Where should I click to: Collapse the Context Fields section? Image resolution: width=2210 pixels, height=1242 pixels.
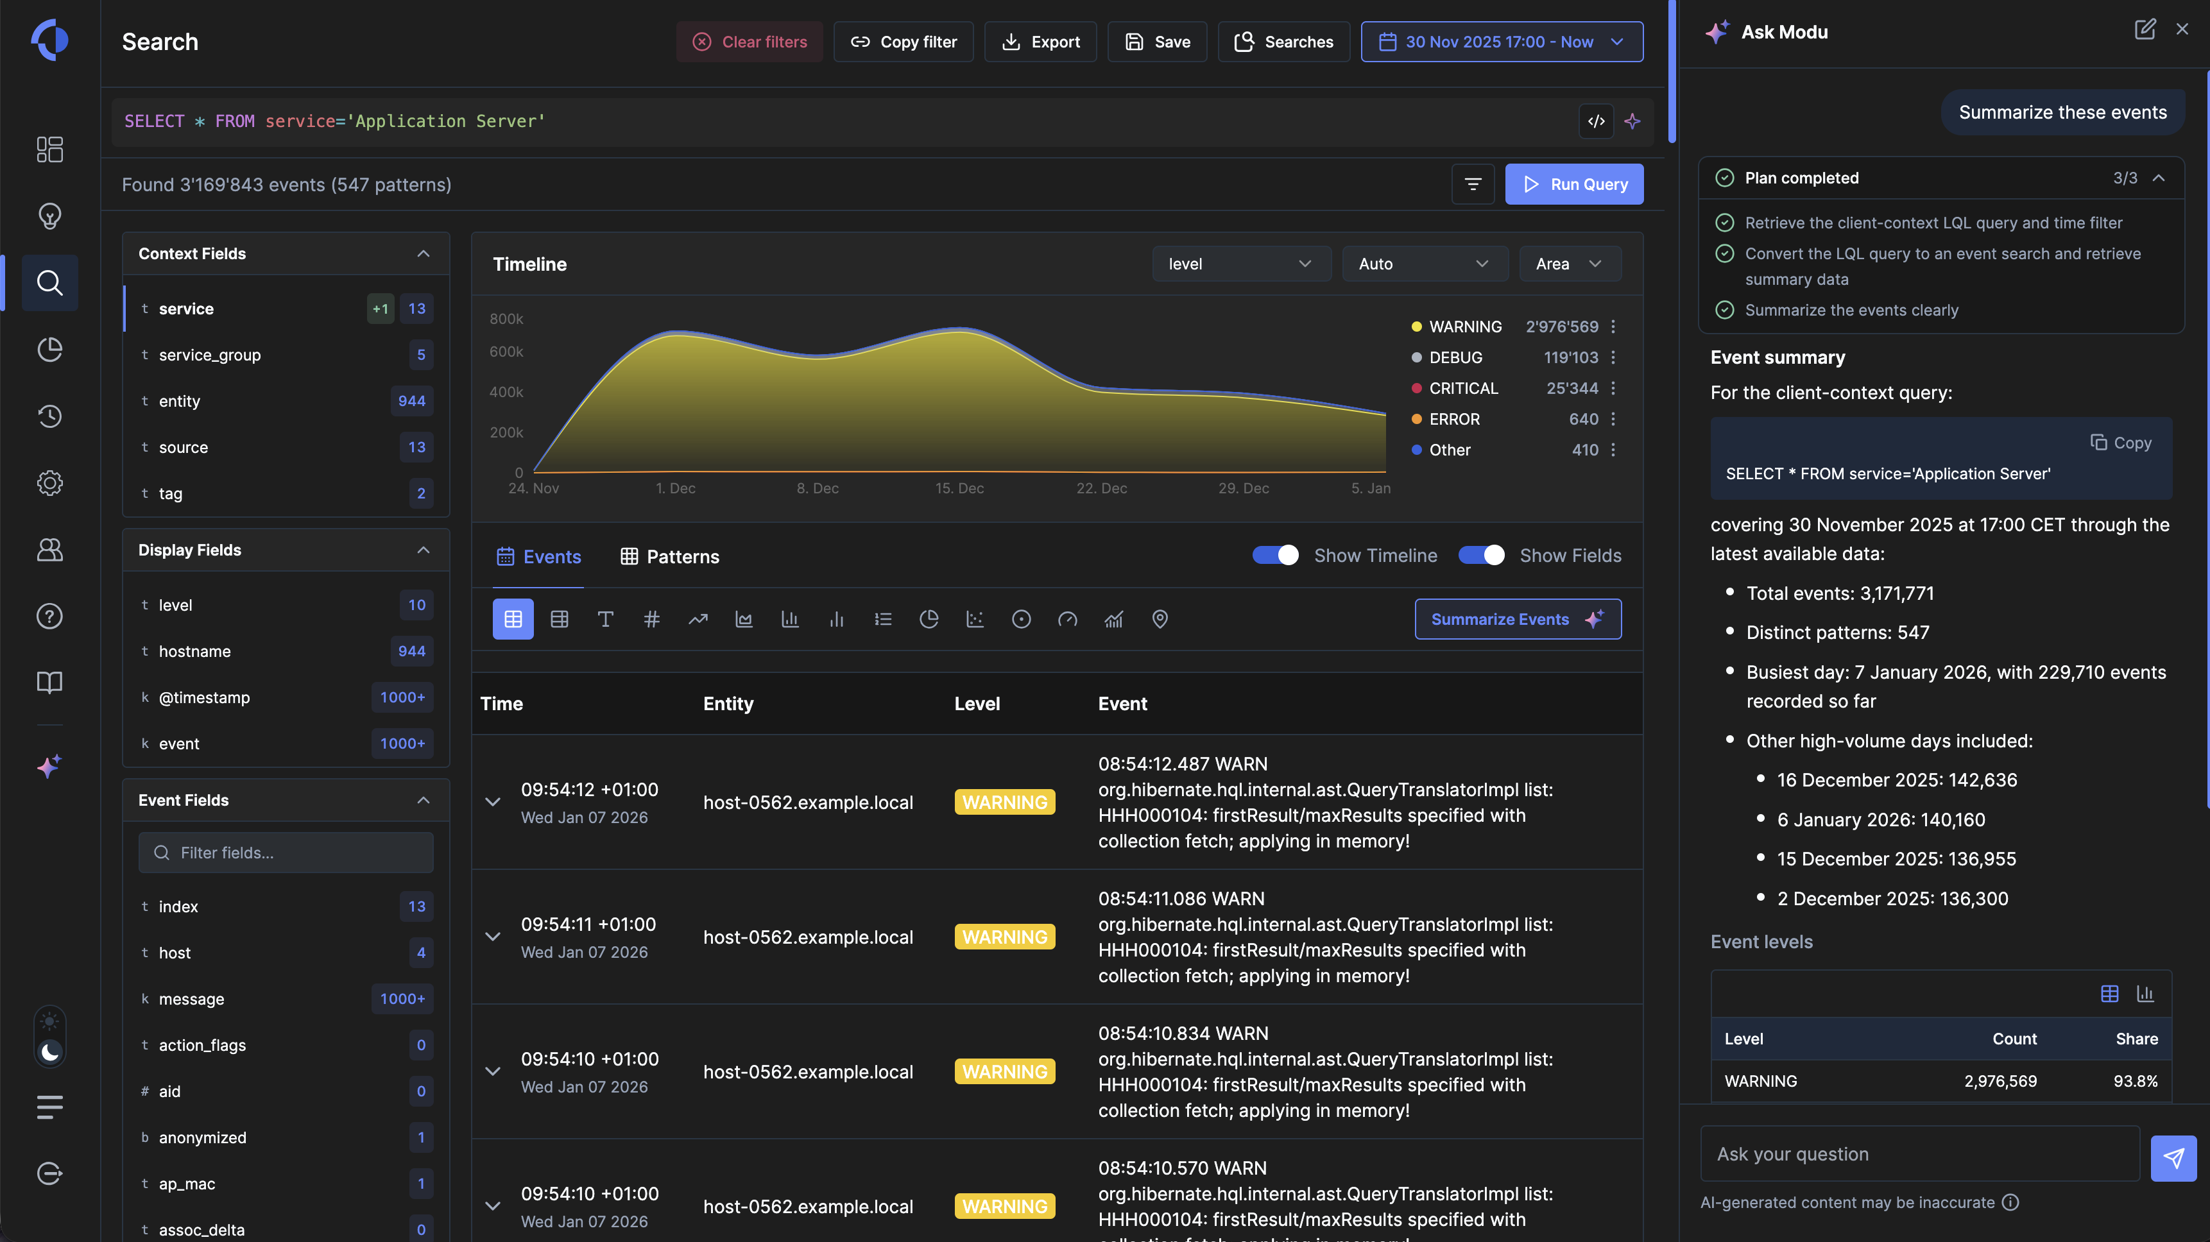pos(423,254)
